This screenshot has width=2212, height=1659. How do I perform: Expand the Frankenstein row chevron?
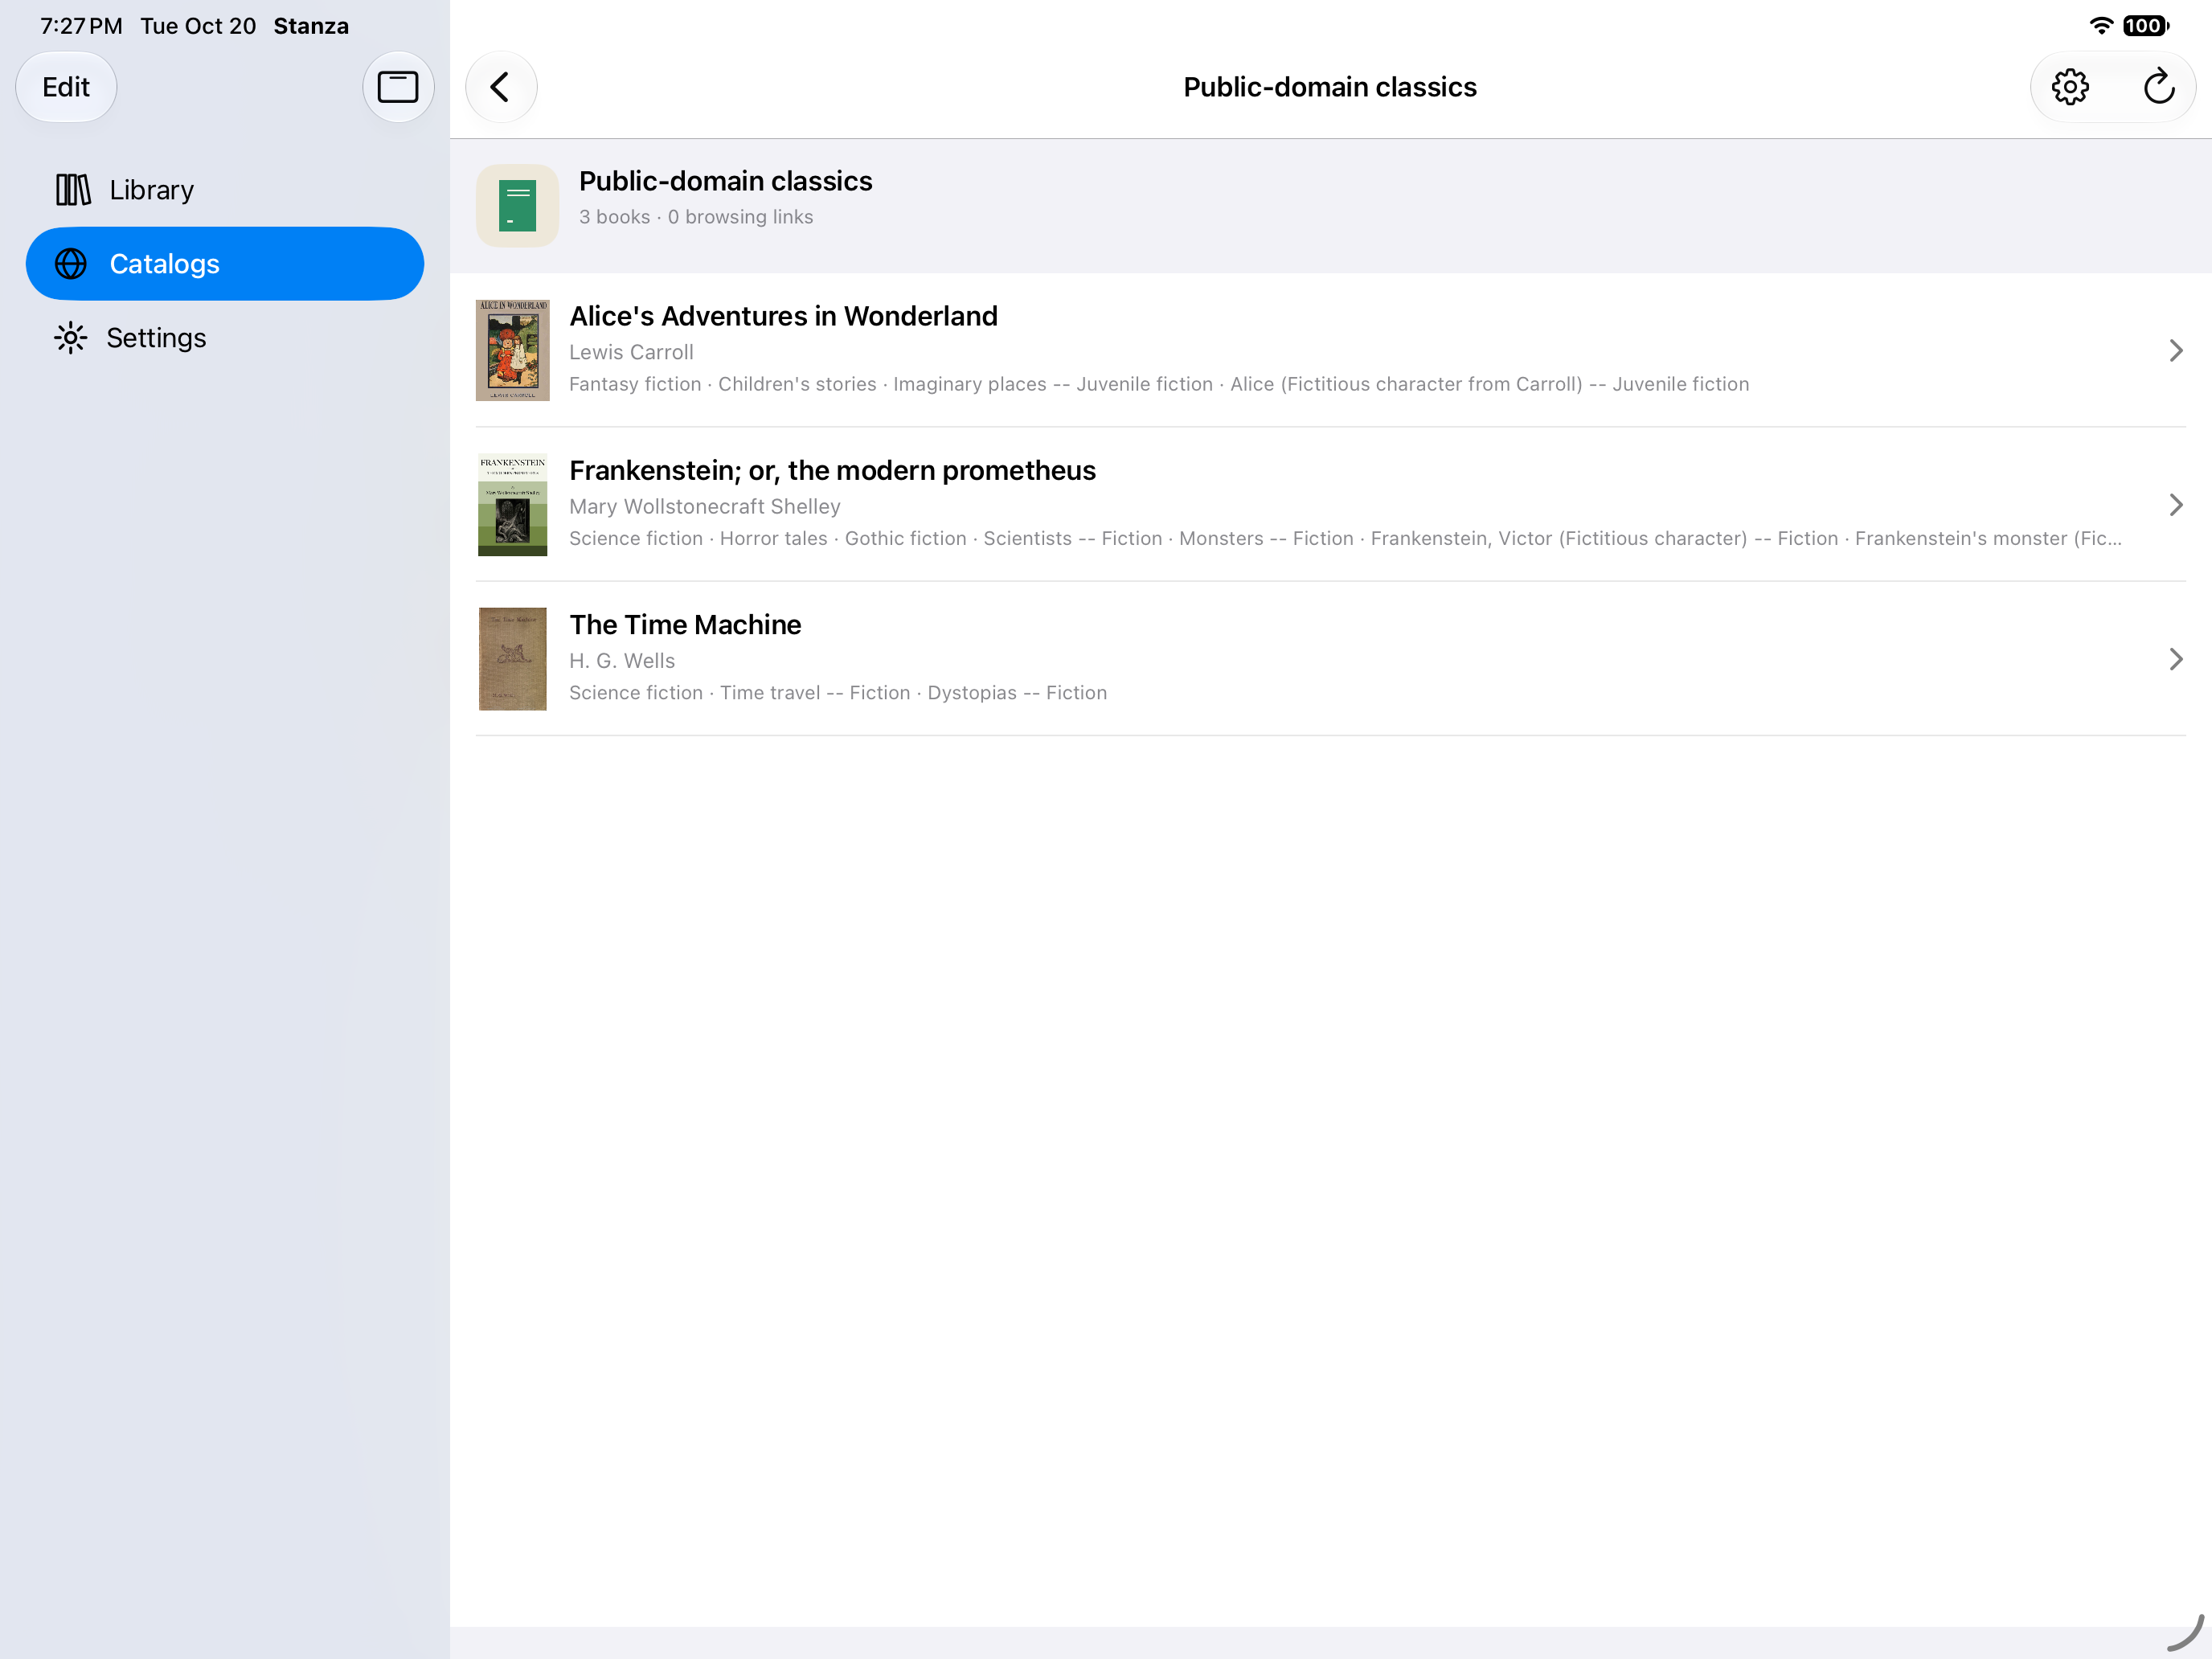pos(2175,504)
